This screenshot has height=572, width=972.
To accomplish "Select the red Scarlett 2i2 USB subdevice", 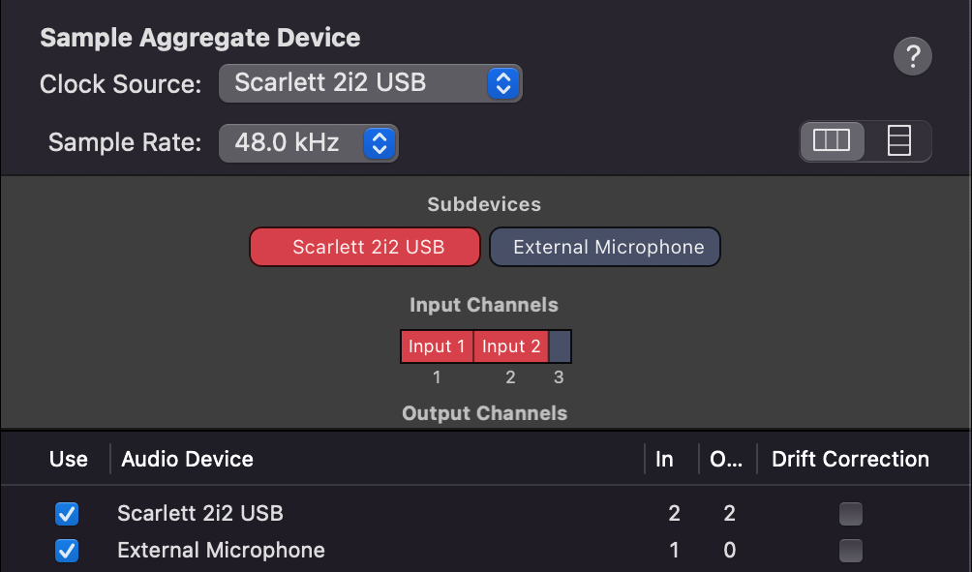I will (365, 247).
